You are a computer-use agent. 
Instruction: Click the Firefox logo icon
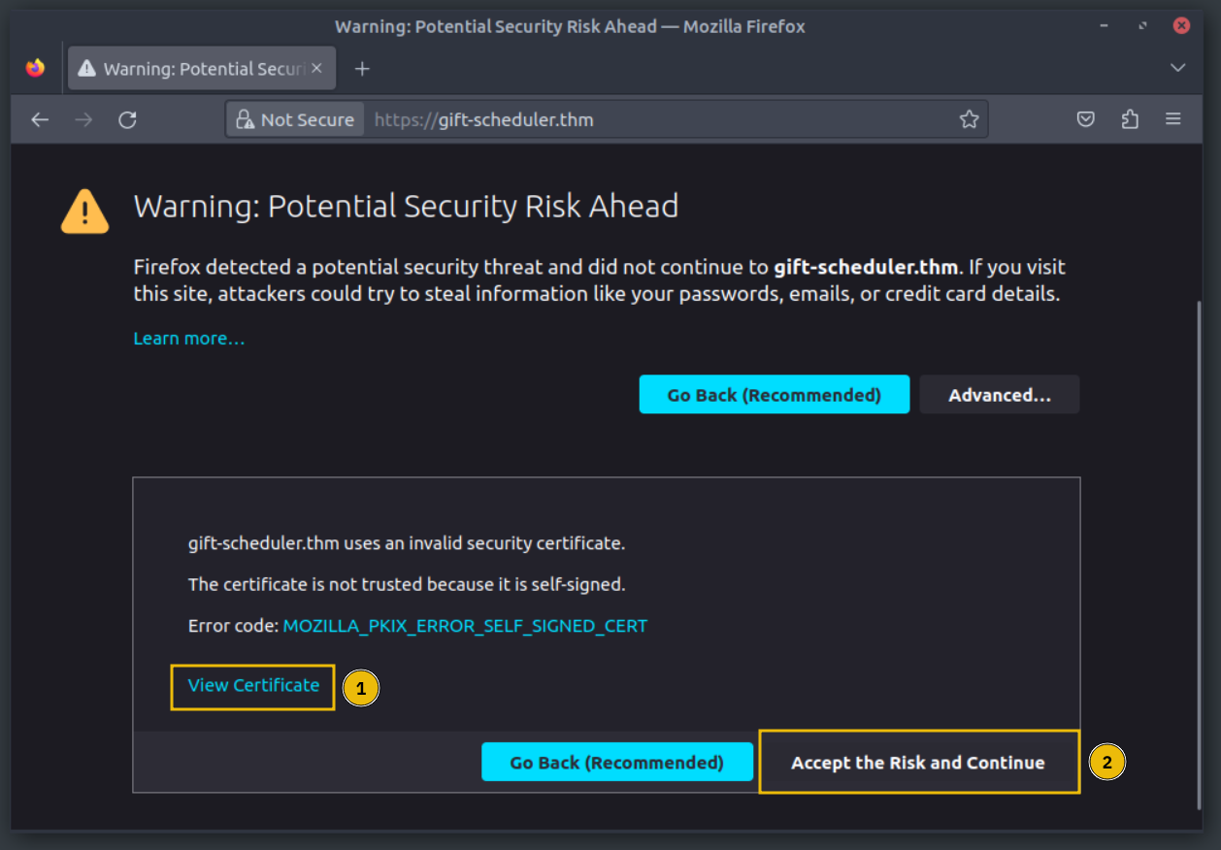(35, 68)
